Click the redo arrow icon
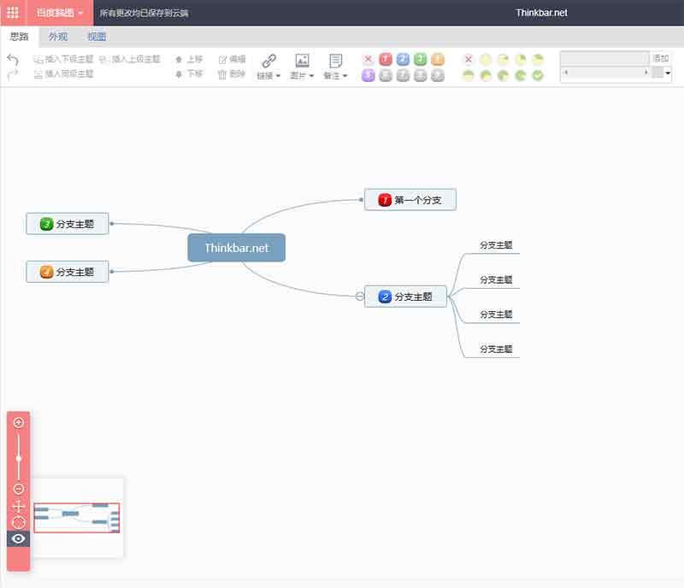Image resolution: width=684 pixels, height=588 pixels. pyautogui.click(x=13, y=74)
